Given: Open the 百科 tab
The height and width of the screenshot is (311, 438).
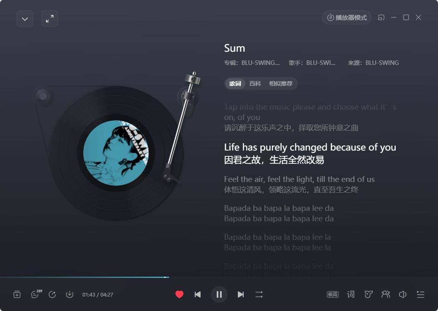Looking at the screenshot, I should point(255,84).
